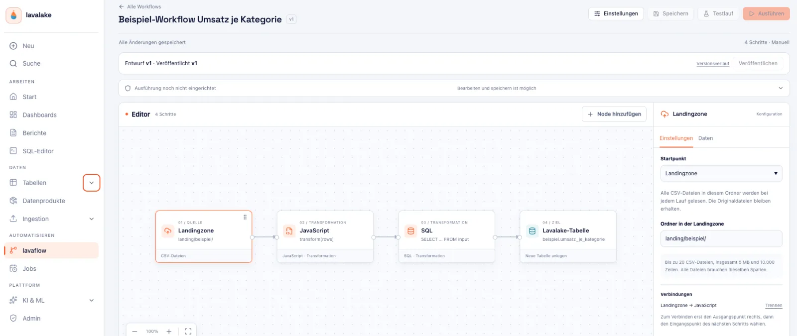Image resolution: width=797 pixels, height=336 pixels.
Task: Go to Start in the sidebar
Action: click(51, 97)
